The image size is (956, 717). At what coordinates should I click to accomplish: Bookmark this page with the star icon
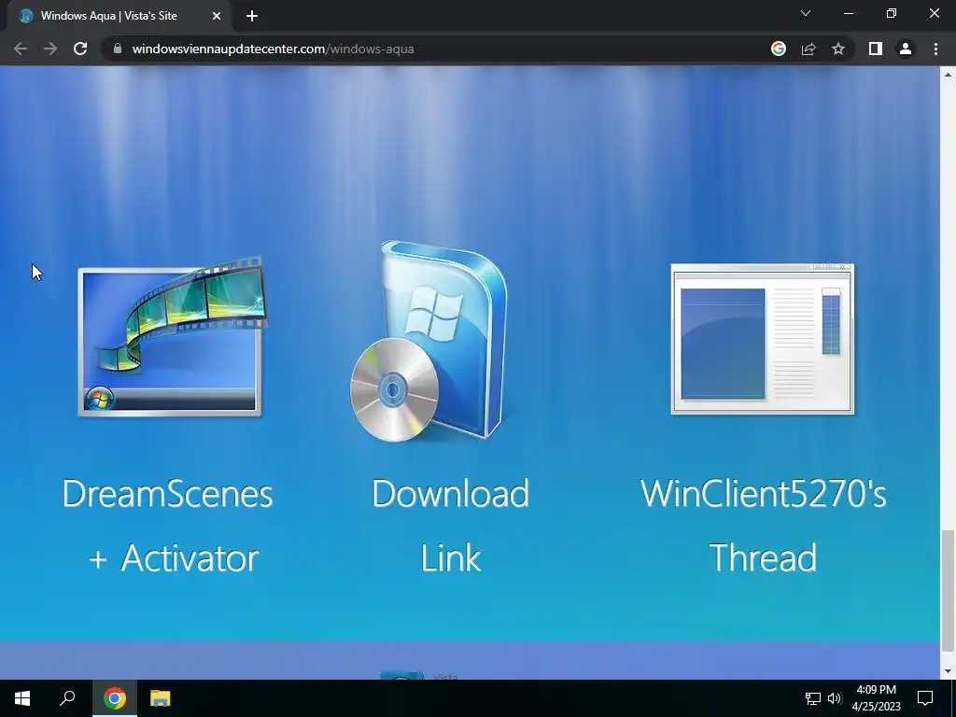pyautogui.click(x=838, y=49)
